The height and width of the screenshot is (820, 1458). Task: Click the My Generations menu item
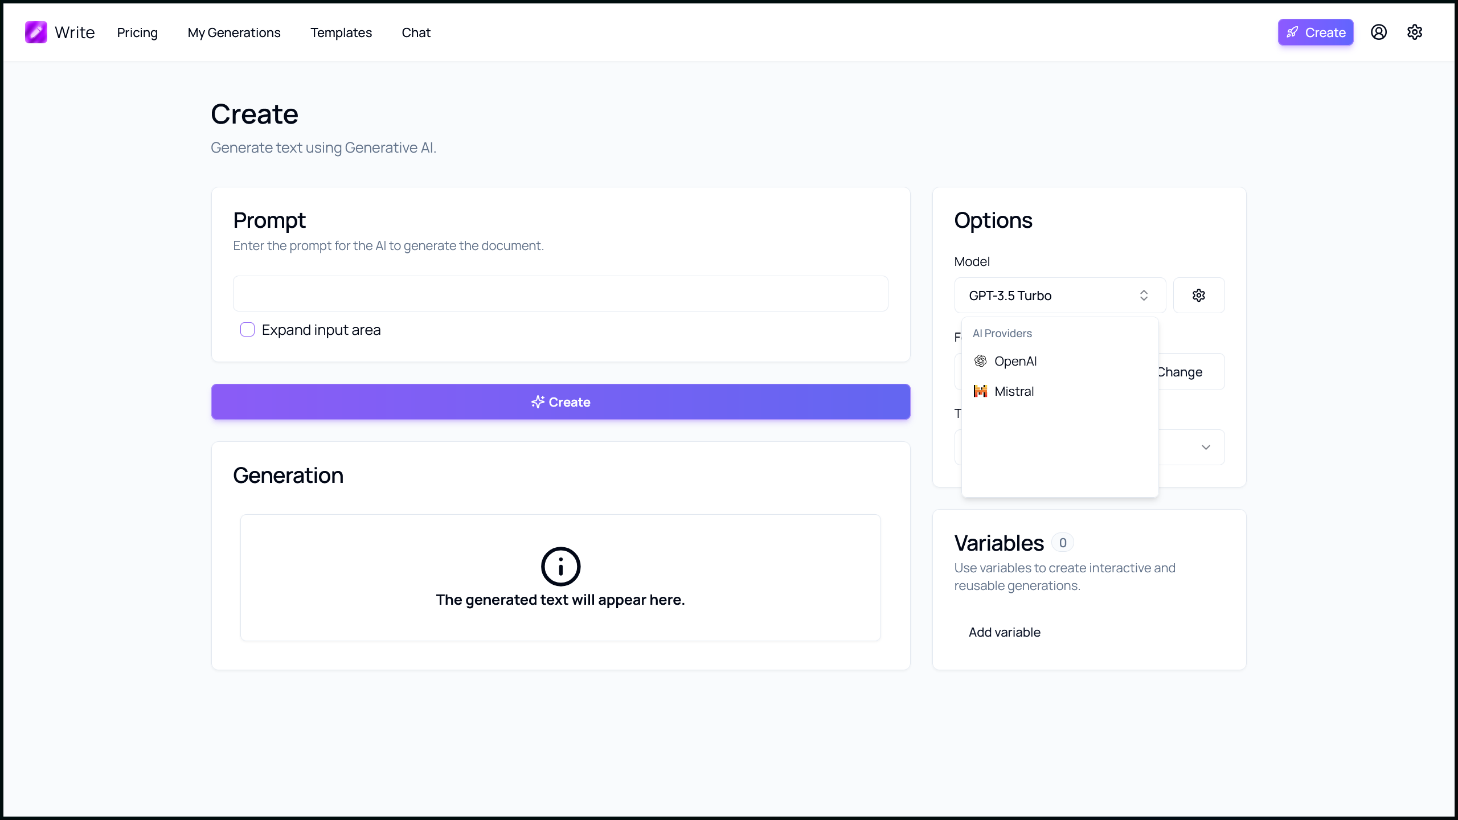234,32
